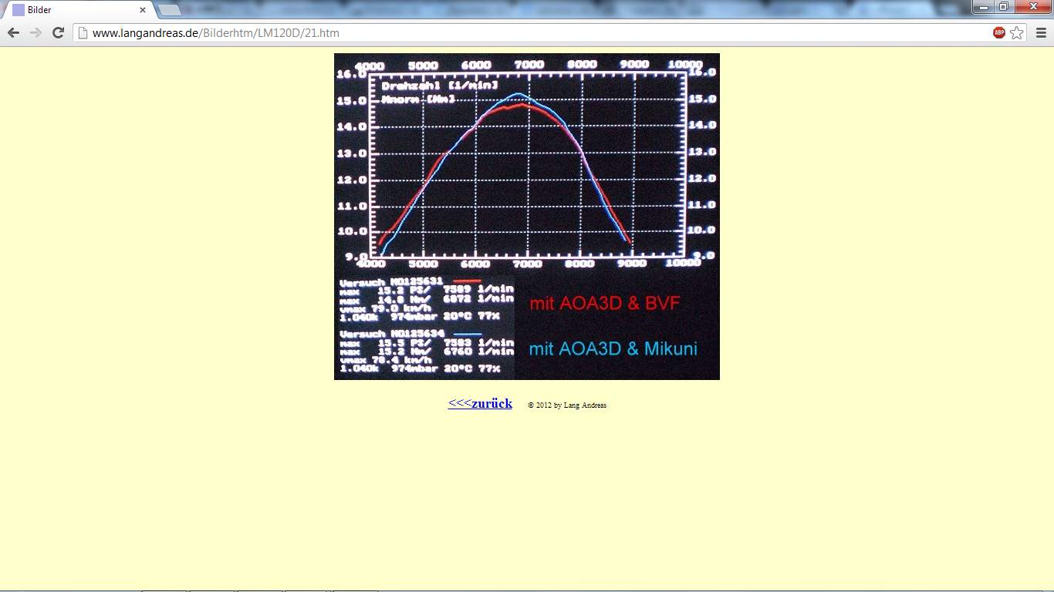Viewport: 1054px width, 592px height.
Task: Click the copyright 2012 Lang Andreas text
Action: coord(567,405)
